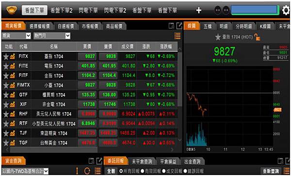Open the 商品報價 tab
291x176 pixels.
click(x=114, y=26)
